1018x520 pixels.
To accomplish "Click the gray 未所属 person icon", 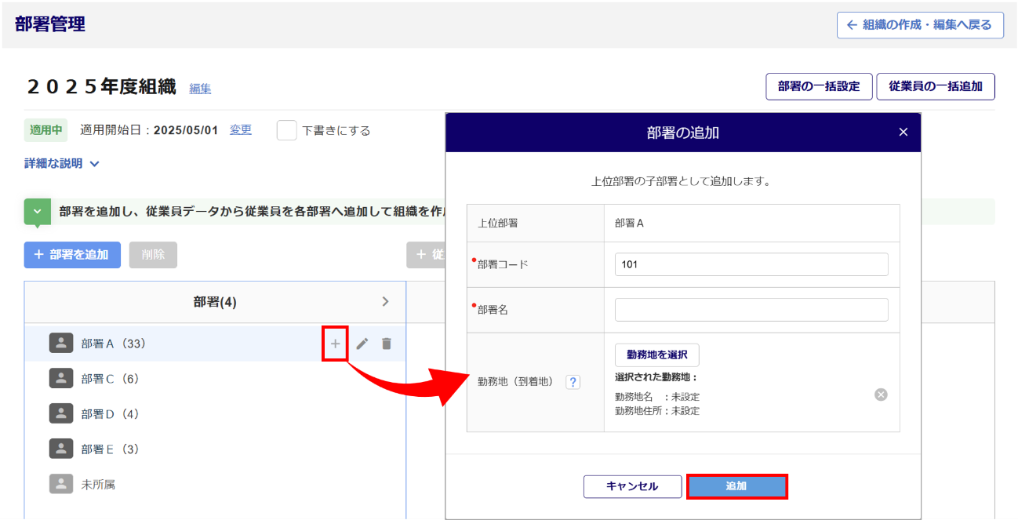I will click(61, 485).
